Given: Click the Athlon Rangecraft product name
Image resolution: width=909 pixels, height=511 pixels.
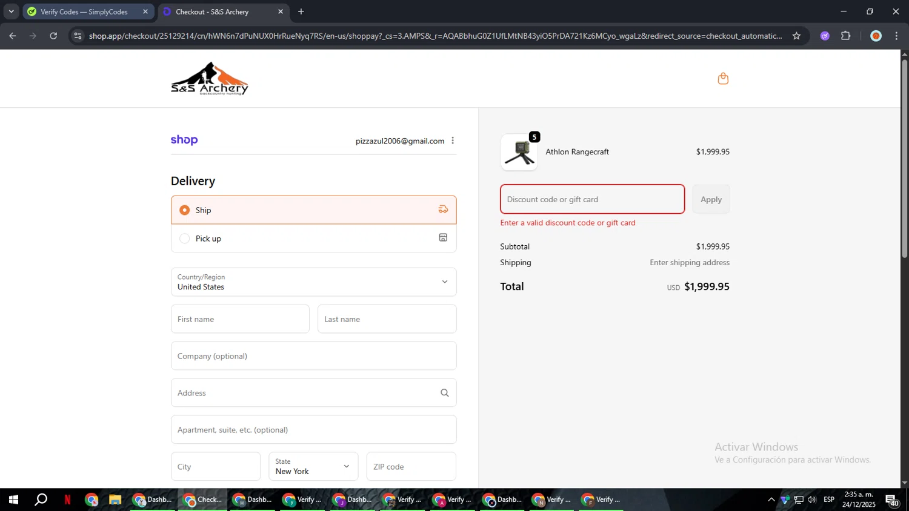Looking at the screenshot, I should click(577, 152).
